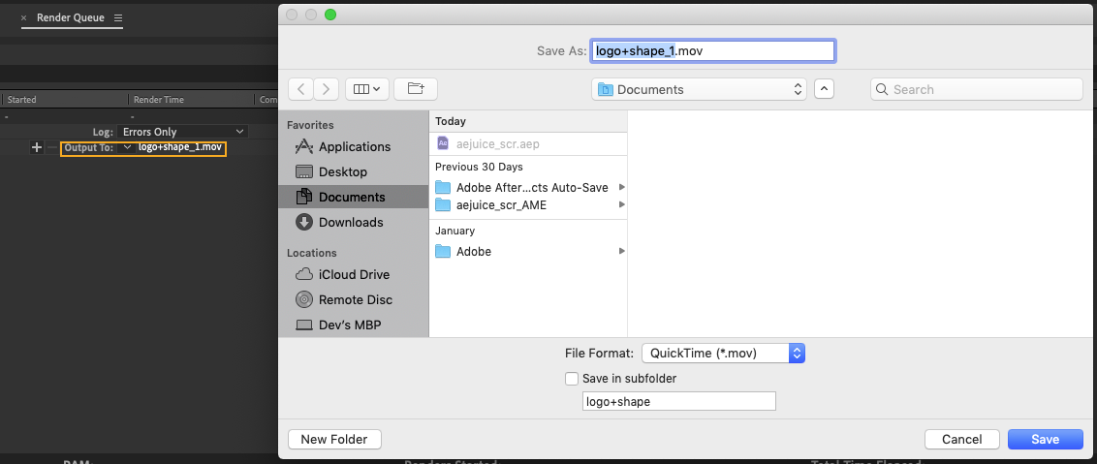Open iCloud Drive location
This screenshot has width=1097, height=464.
tap(354, 274)
